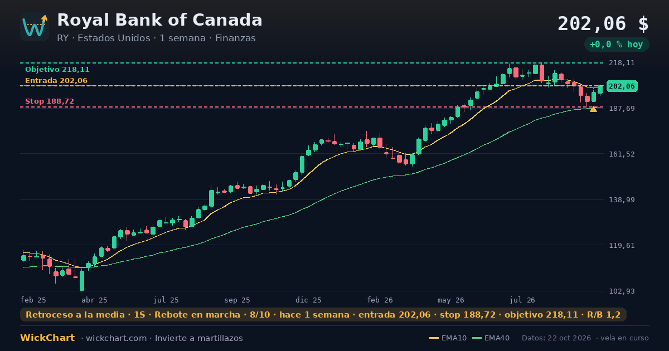
Task: Click the 119,61 price axis value
Action: pos(622,246)
